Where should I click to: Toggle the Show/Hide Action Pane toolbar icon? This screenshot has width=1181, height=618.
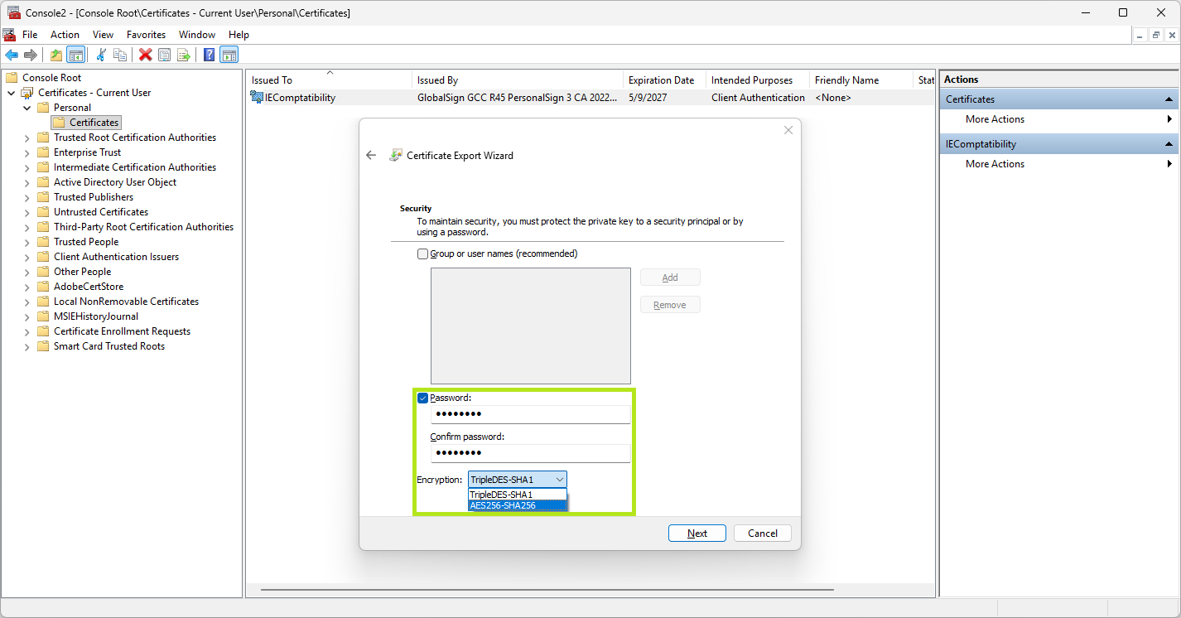[x=229, y=55]
